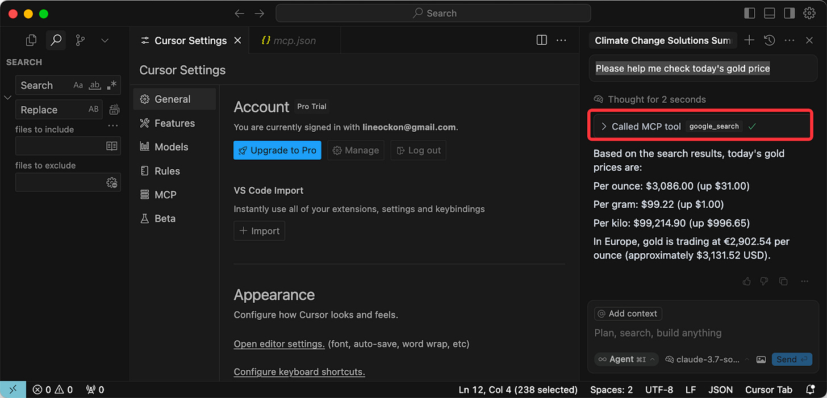
Task: Open the MCP settings section
Action: (174, 195)
